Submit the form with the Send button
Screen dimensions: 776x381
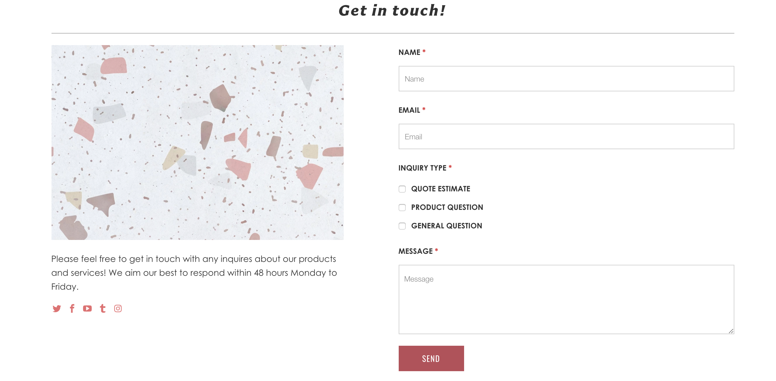[431, 358]
